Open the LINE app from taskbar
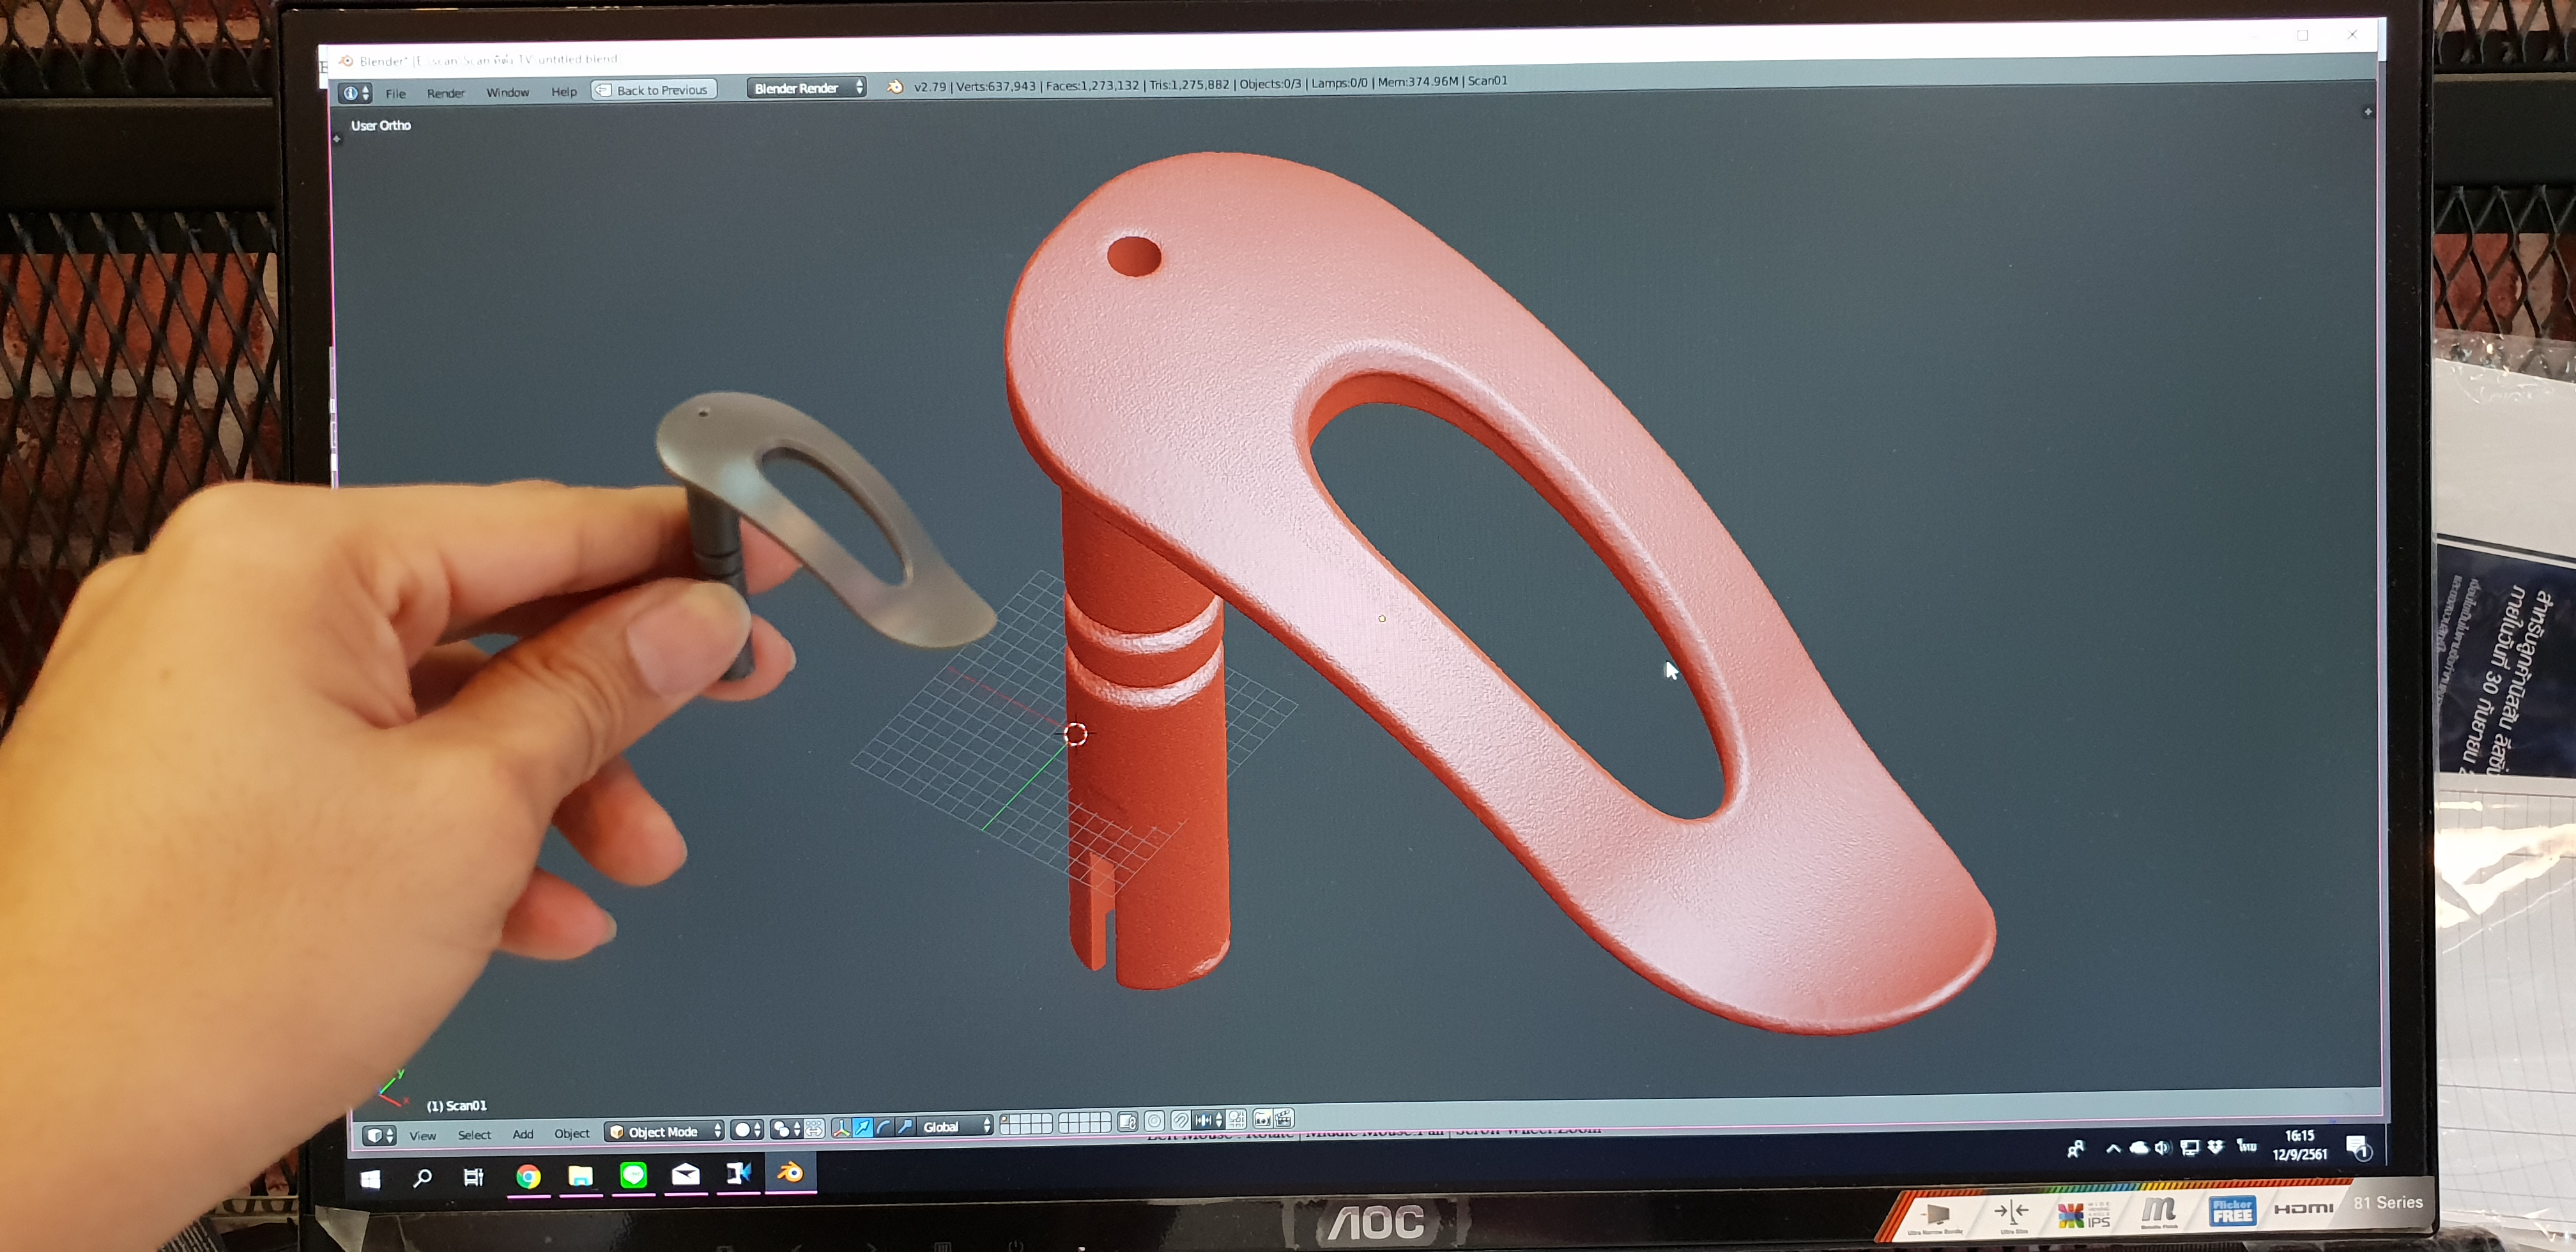 click(633, 1175)
